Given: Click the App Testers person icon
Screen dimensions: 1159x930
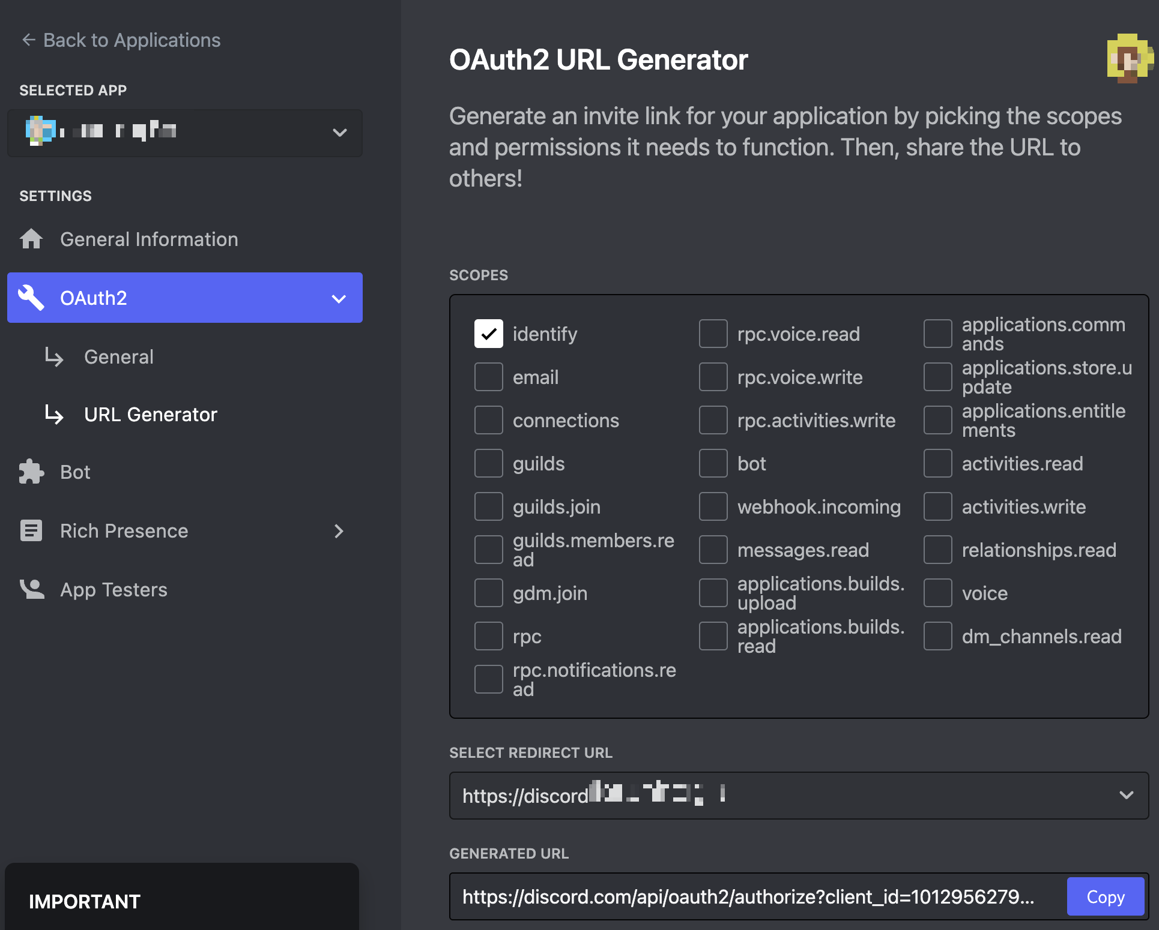Looking at the screenshot, I should [x=31, y=589].
